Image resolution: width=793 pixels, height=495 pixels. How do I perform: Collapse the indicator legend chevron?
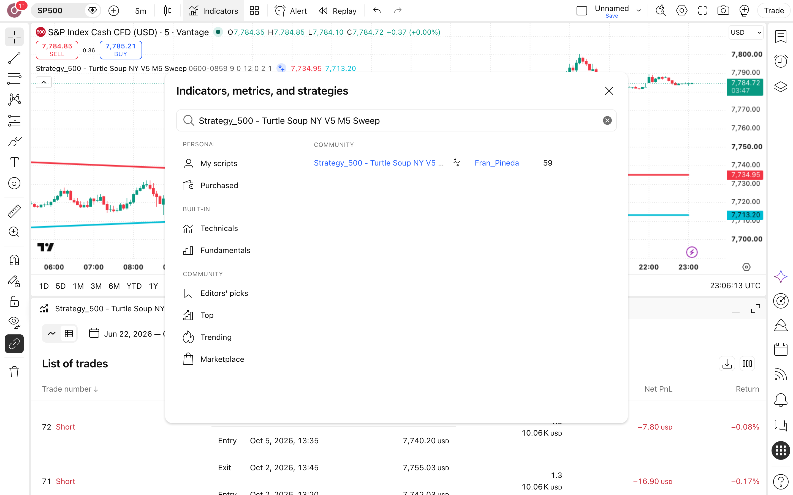44,82
